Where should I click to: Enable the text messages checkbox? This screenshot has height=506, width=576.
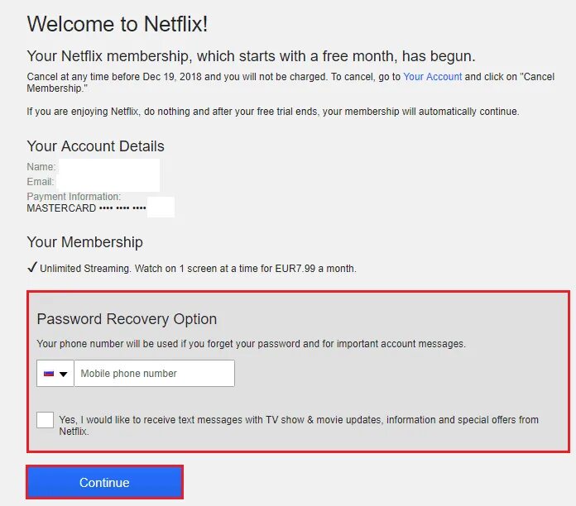coord(46,420)
